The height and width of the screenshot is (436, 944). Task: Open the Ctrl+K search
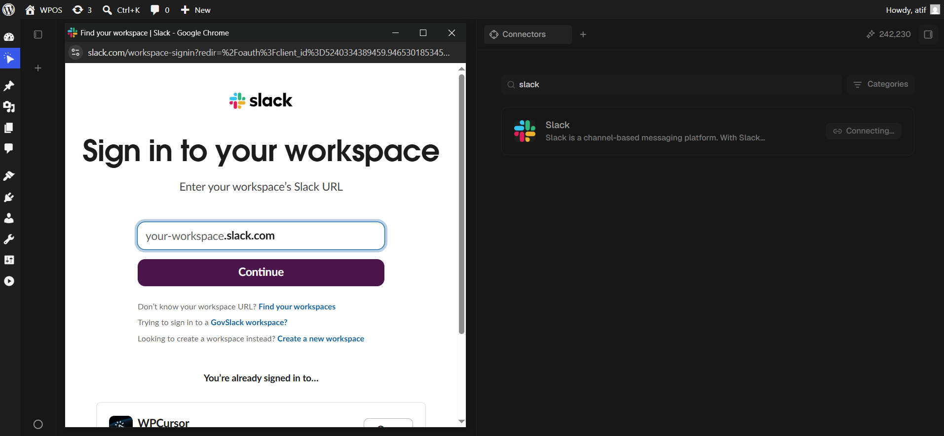[121, 10]
